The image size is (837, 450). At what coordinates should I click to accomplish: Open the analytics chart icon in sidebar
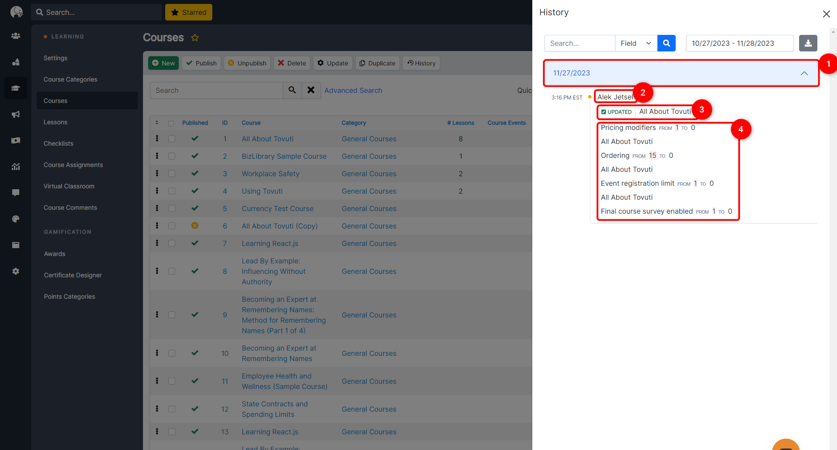click(x=16, y=167)
